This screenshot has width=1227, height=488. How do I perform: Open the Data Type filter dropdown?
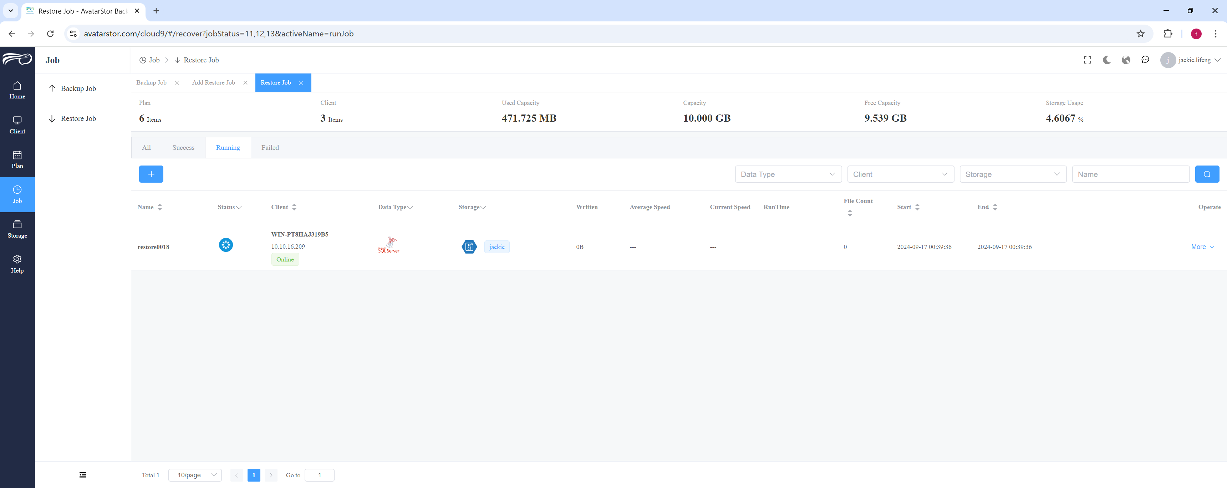[x=788, y=174]
